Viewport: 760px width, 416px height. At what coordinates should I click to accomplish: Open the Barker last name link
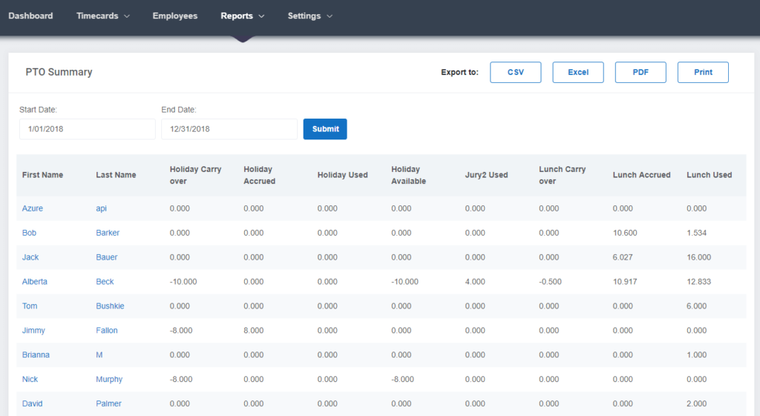point(108,233)
